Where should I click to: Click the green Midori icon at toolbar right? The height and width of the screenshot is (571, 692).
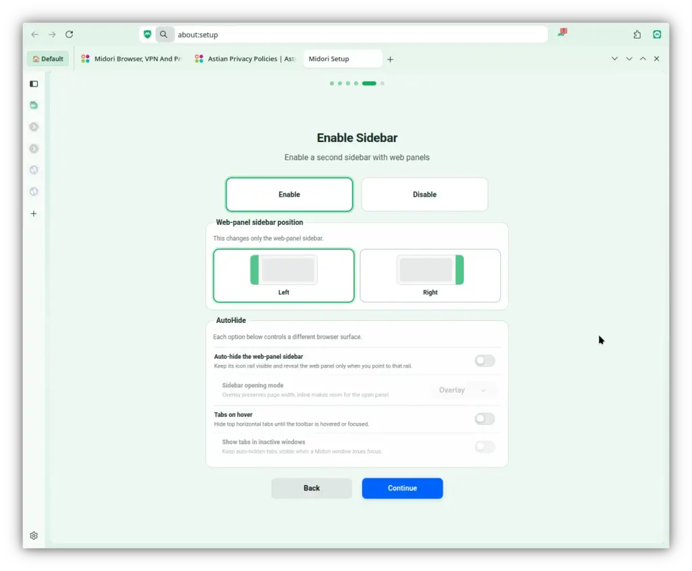pos(657,34)
